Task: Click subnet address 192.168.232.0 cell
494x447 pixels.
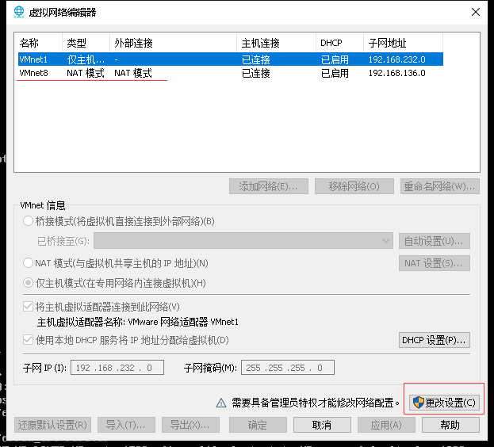Action: [x=397, y=59]
